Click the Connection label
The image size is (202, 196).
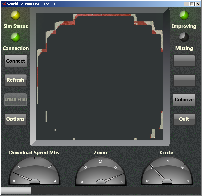pos(16,48)
